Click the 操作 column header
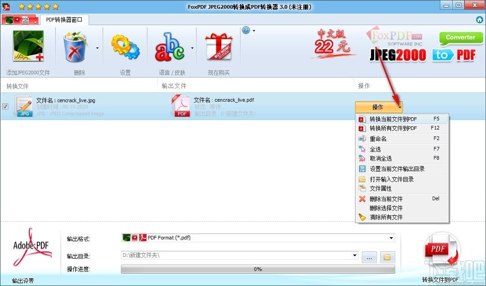 [x=364, y=86]
